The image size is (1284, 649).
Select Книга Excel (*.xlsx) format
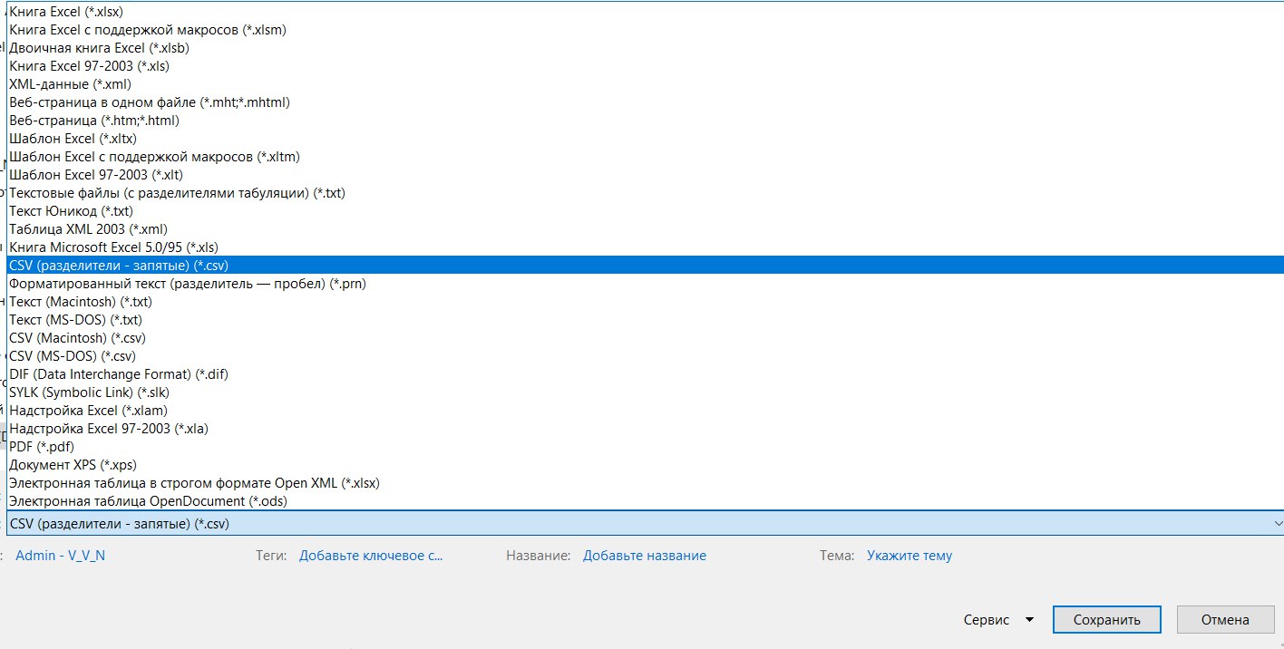pyautogui.click(x=645, y=12)
